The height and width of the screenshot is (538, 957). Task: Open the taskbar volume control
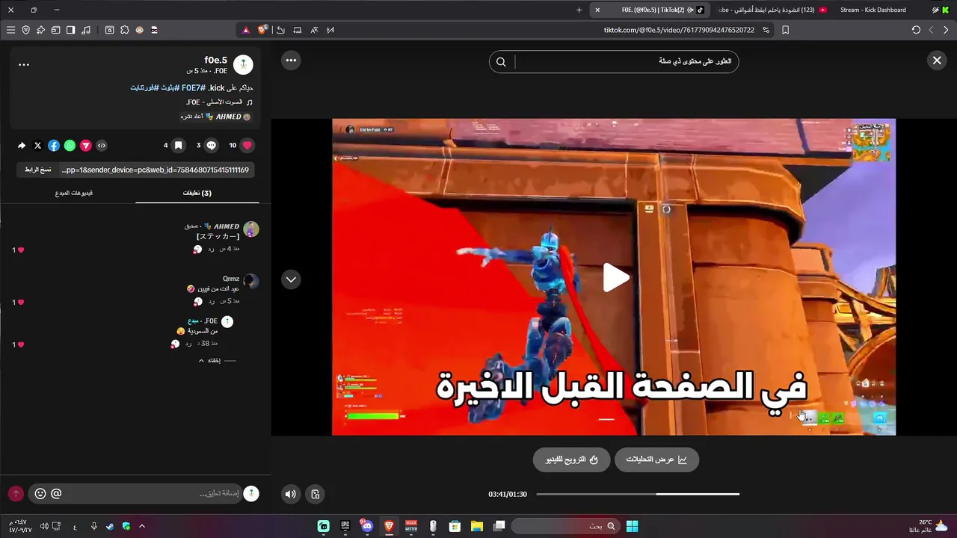coord(44,526)
